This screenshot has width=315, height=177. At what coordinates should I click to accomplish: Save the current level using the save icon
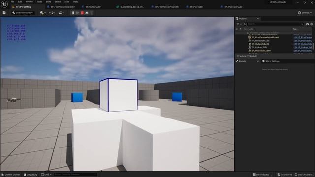point(4,13)
